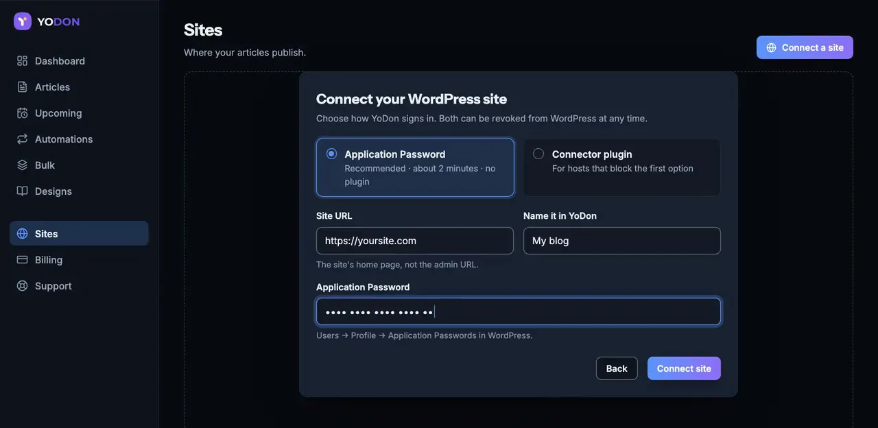
Task: Focus the Name it in YoDon field
Action: click(x=622, y=241)
